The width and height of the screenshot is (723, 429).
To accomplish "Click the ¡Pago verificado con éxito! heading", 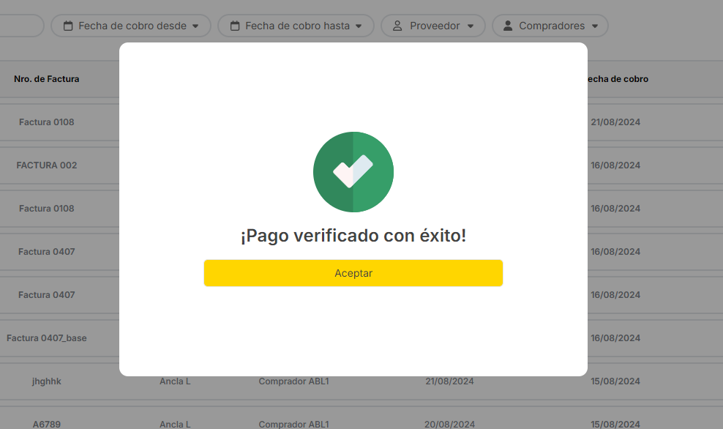I will point(353,236).
